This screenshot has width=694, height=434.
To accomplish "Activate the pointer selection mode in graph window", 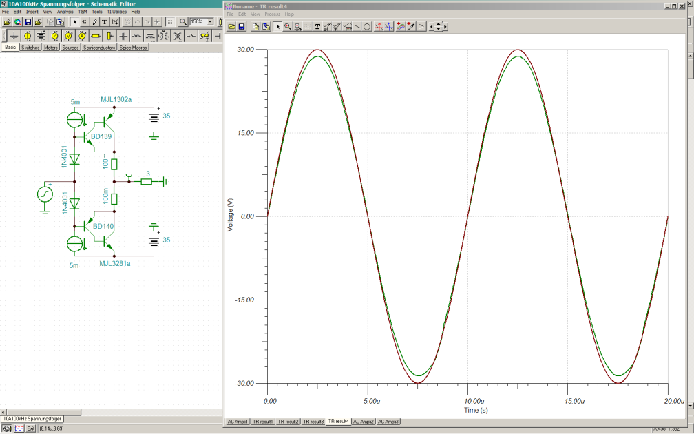I will [x=277, y=27].
